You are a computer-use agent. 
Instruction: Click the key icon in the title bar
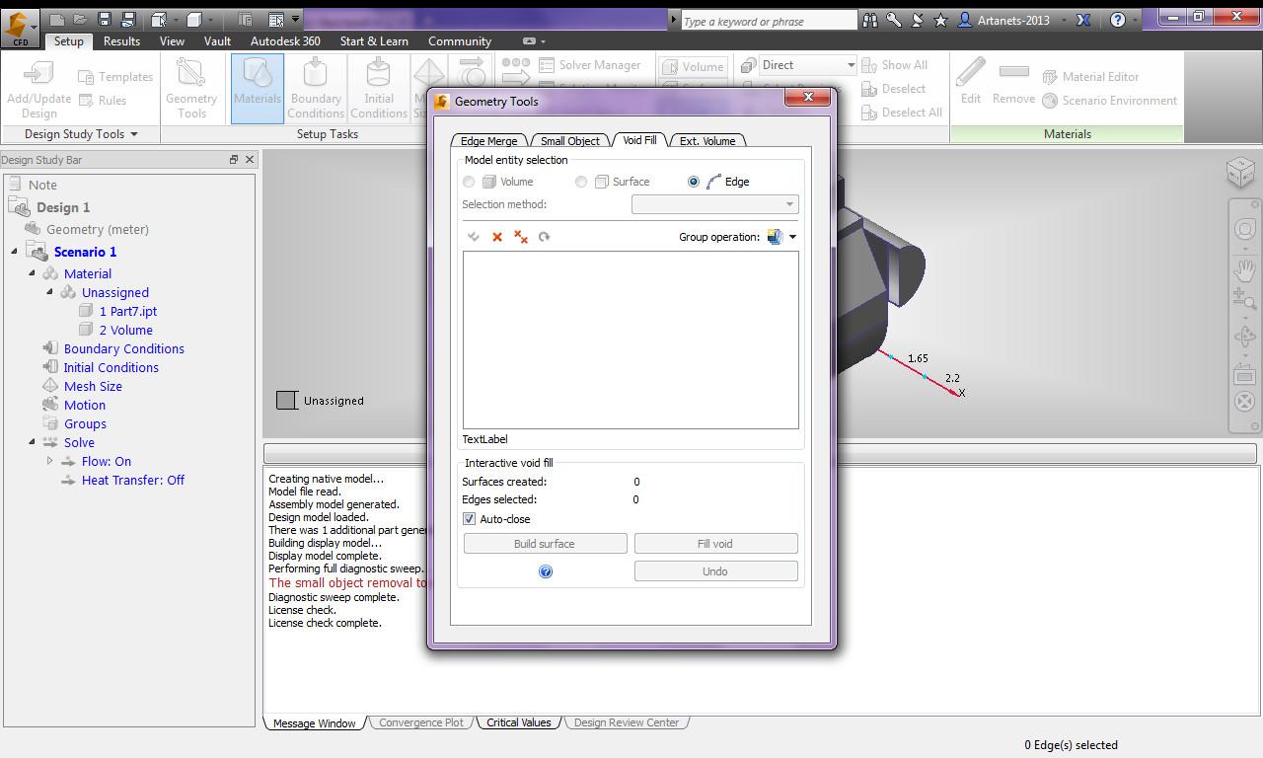pos(894,20)
